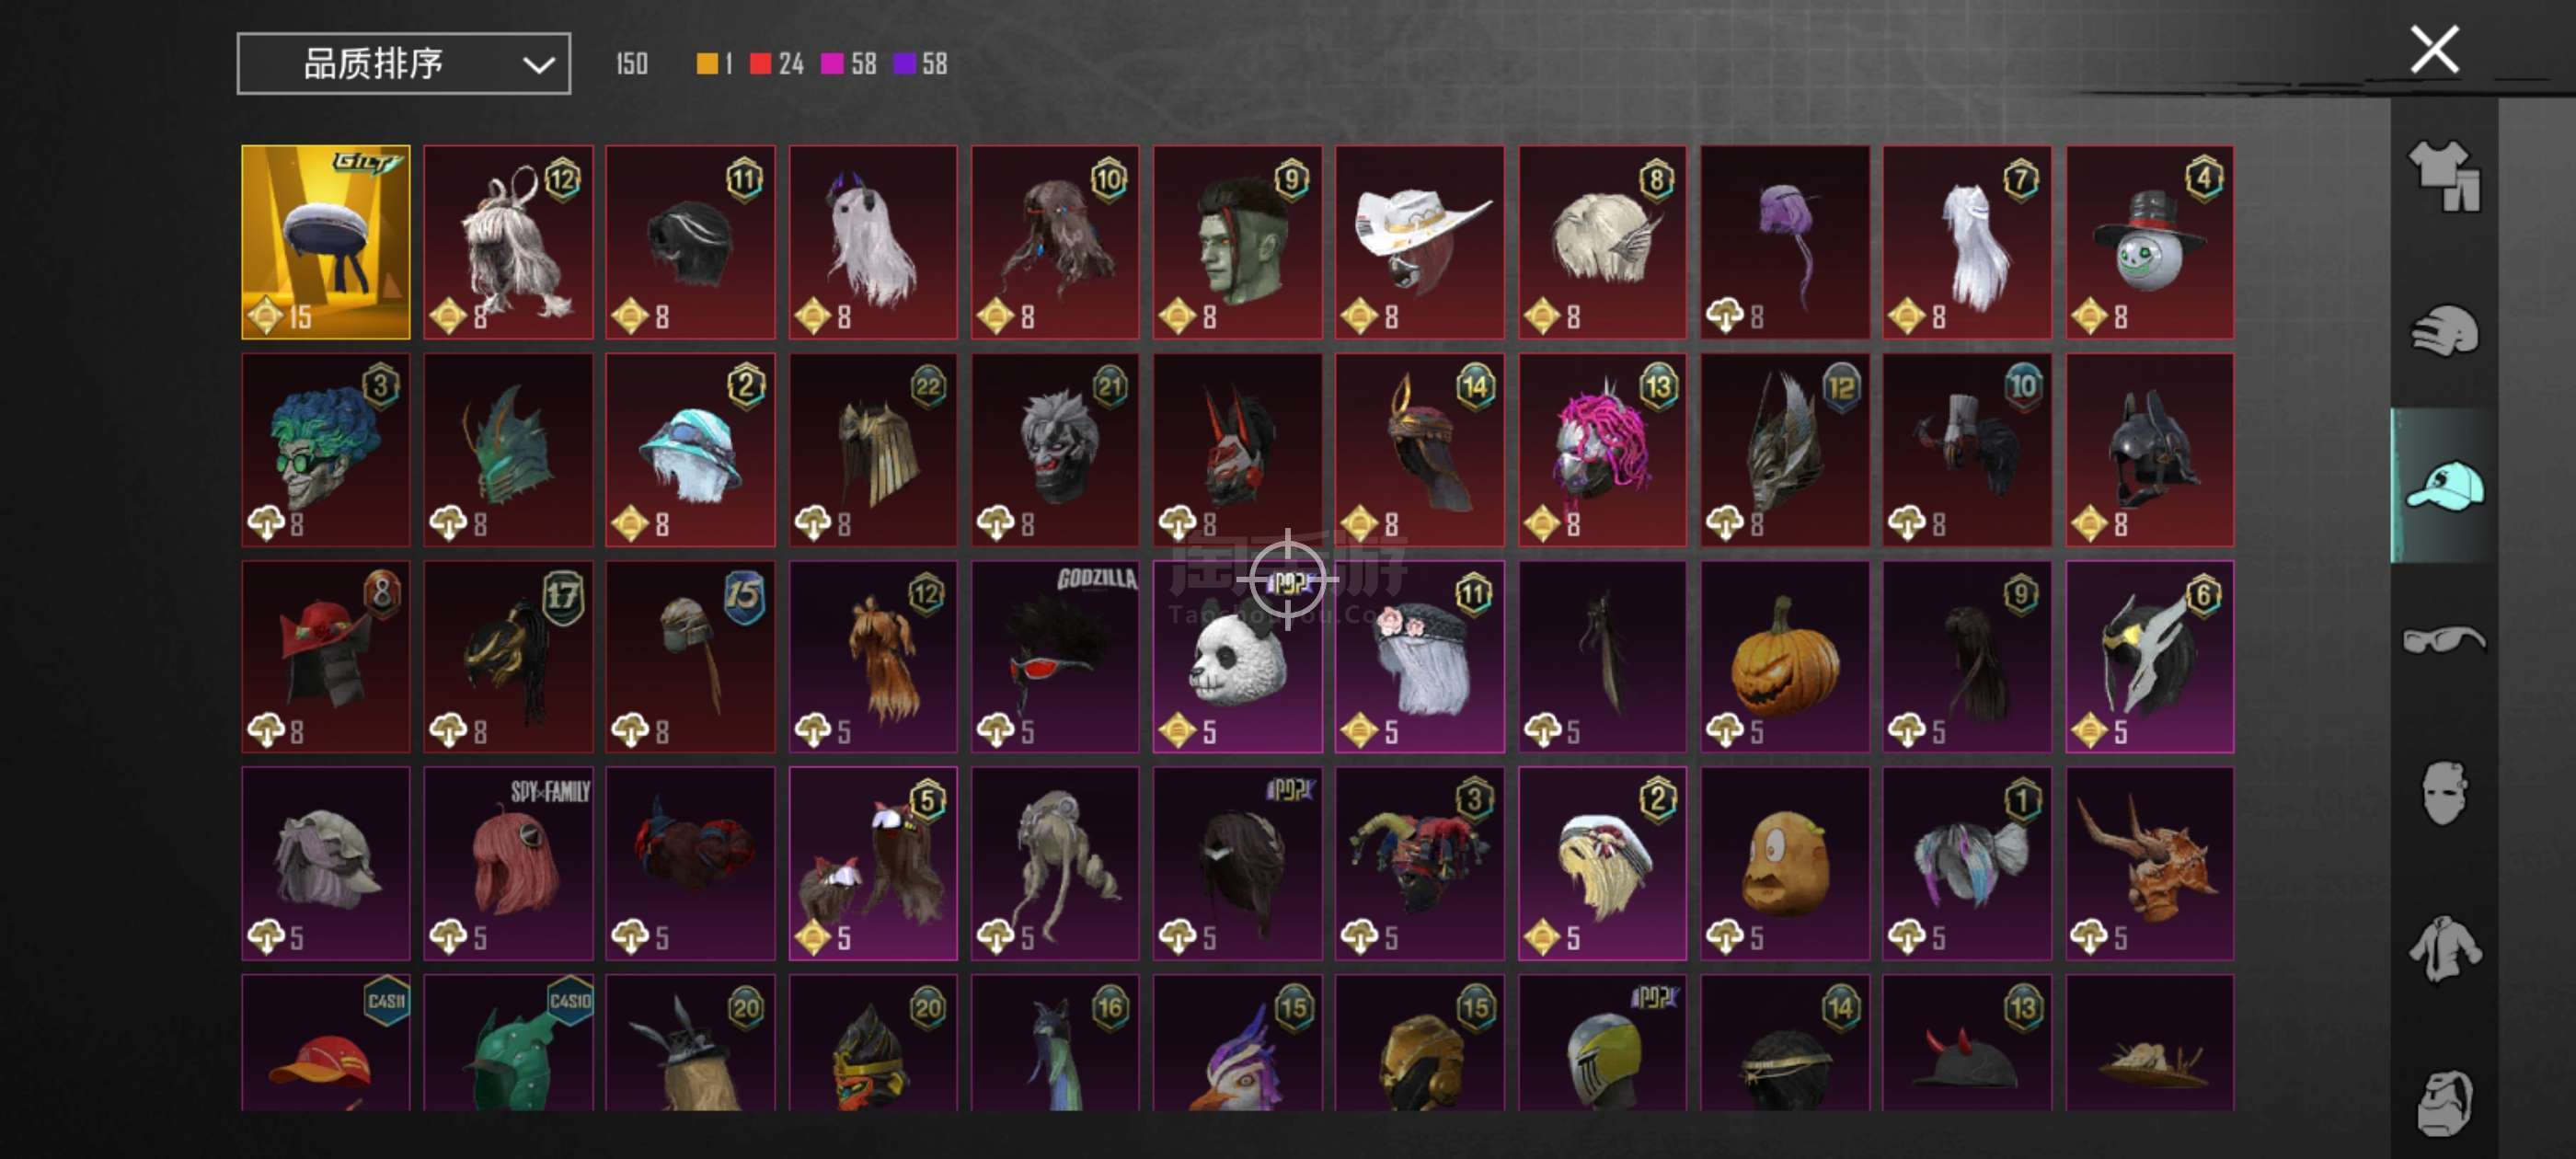Open the sunglasses eyewear category
The height and width of the screenshot is (1159, 2576).
click(2444, 638)
